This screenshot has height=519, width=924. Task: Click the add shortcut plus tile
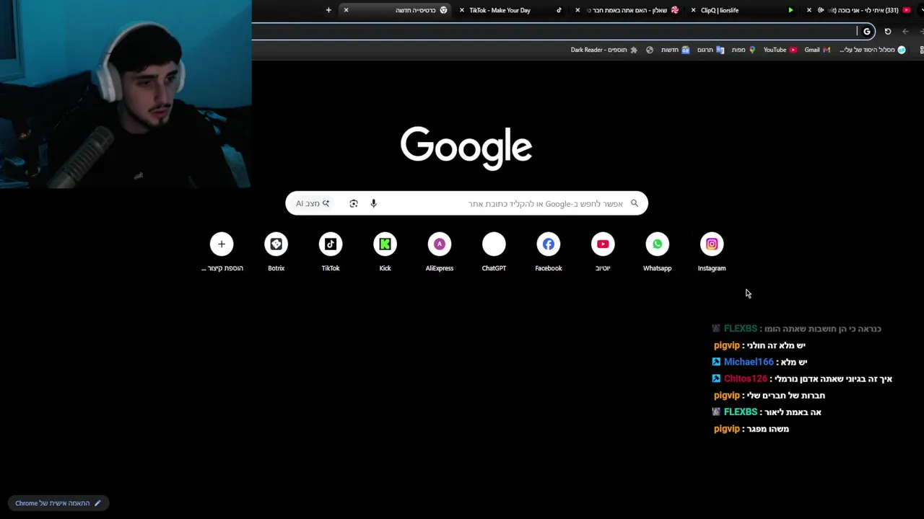(222, 252)
